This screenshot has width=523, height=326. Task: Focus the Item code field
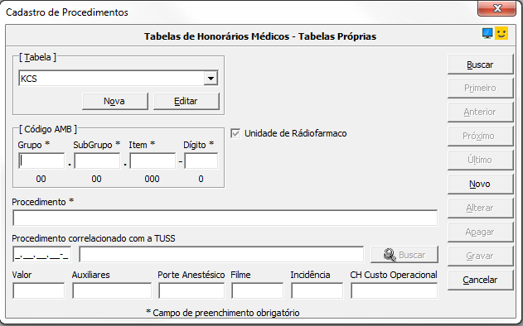153,161
